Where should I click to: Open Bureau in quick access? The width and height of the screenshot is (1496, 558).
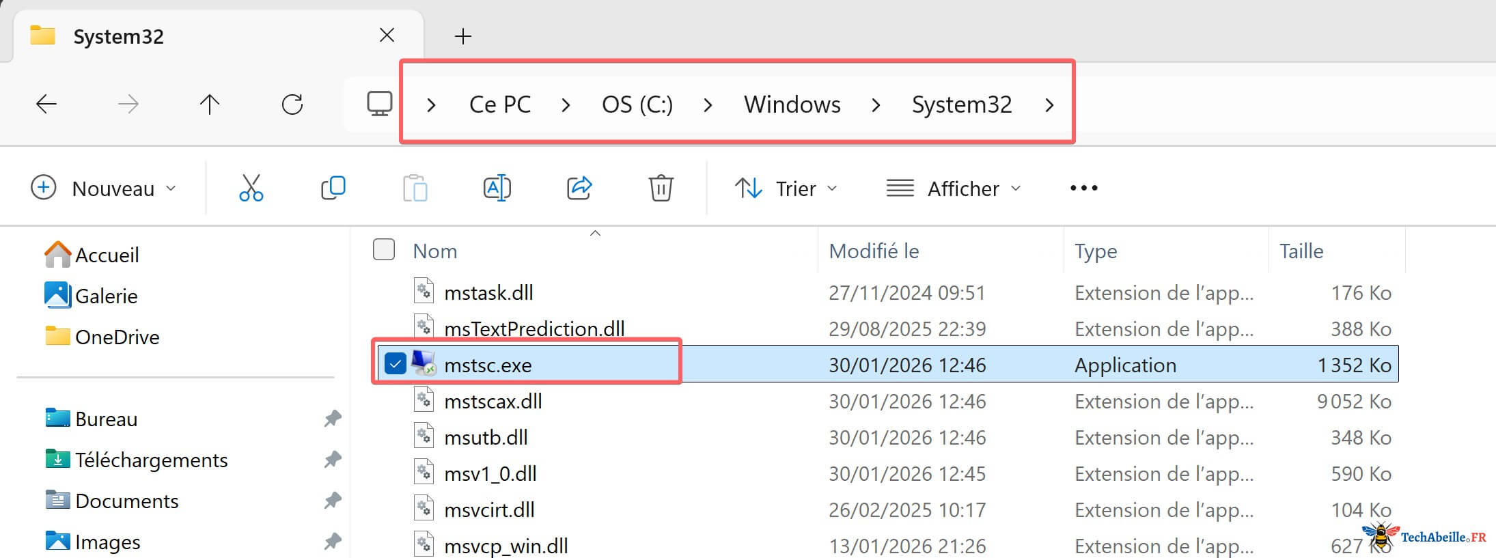(91, 419)
